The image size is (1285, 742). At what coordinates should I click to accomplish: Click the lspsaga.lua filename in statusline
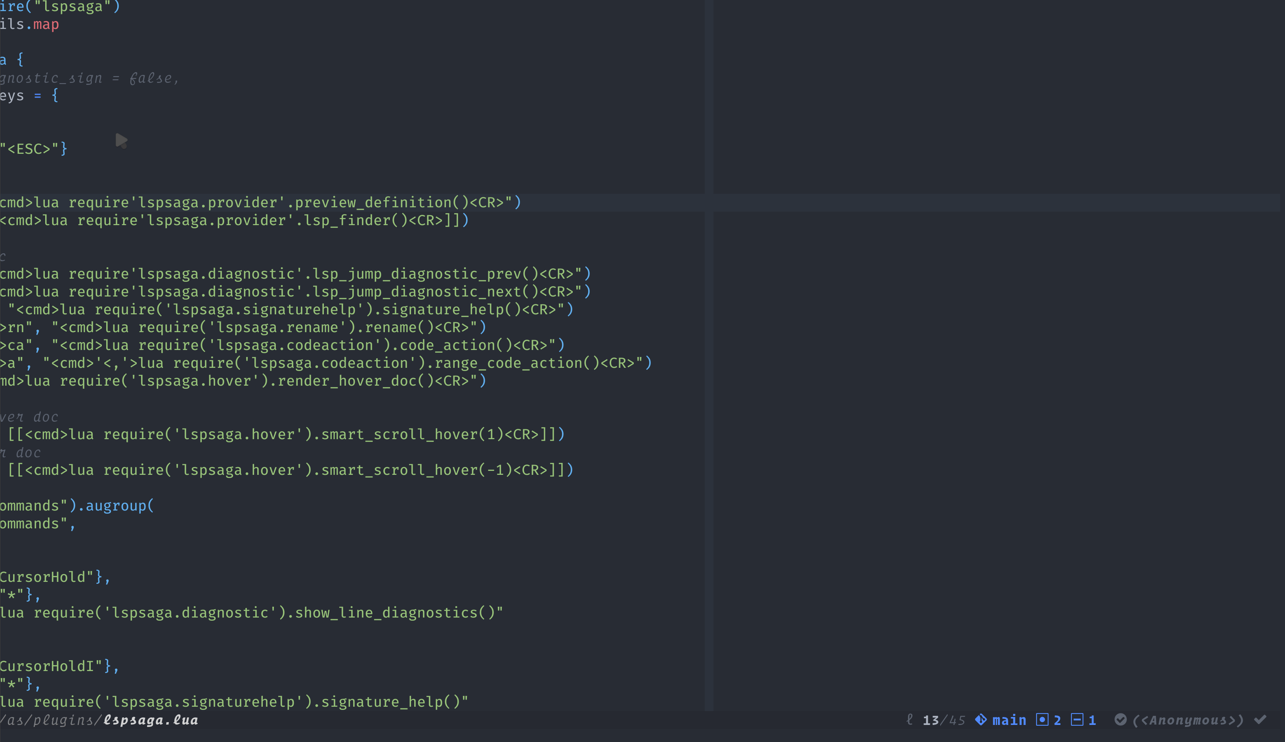[x=150, y=719]
